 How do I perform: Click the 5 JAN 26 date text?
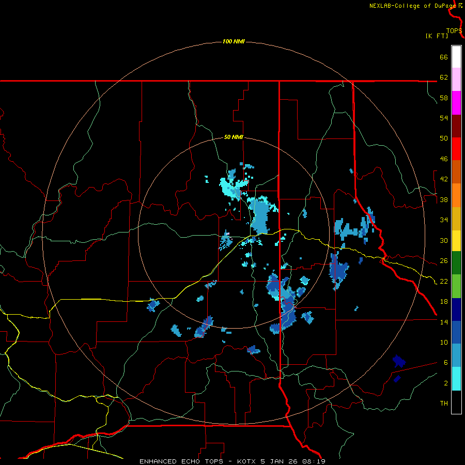pyautogui.click(x=280, y=461)
